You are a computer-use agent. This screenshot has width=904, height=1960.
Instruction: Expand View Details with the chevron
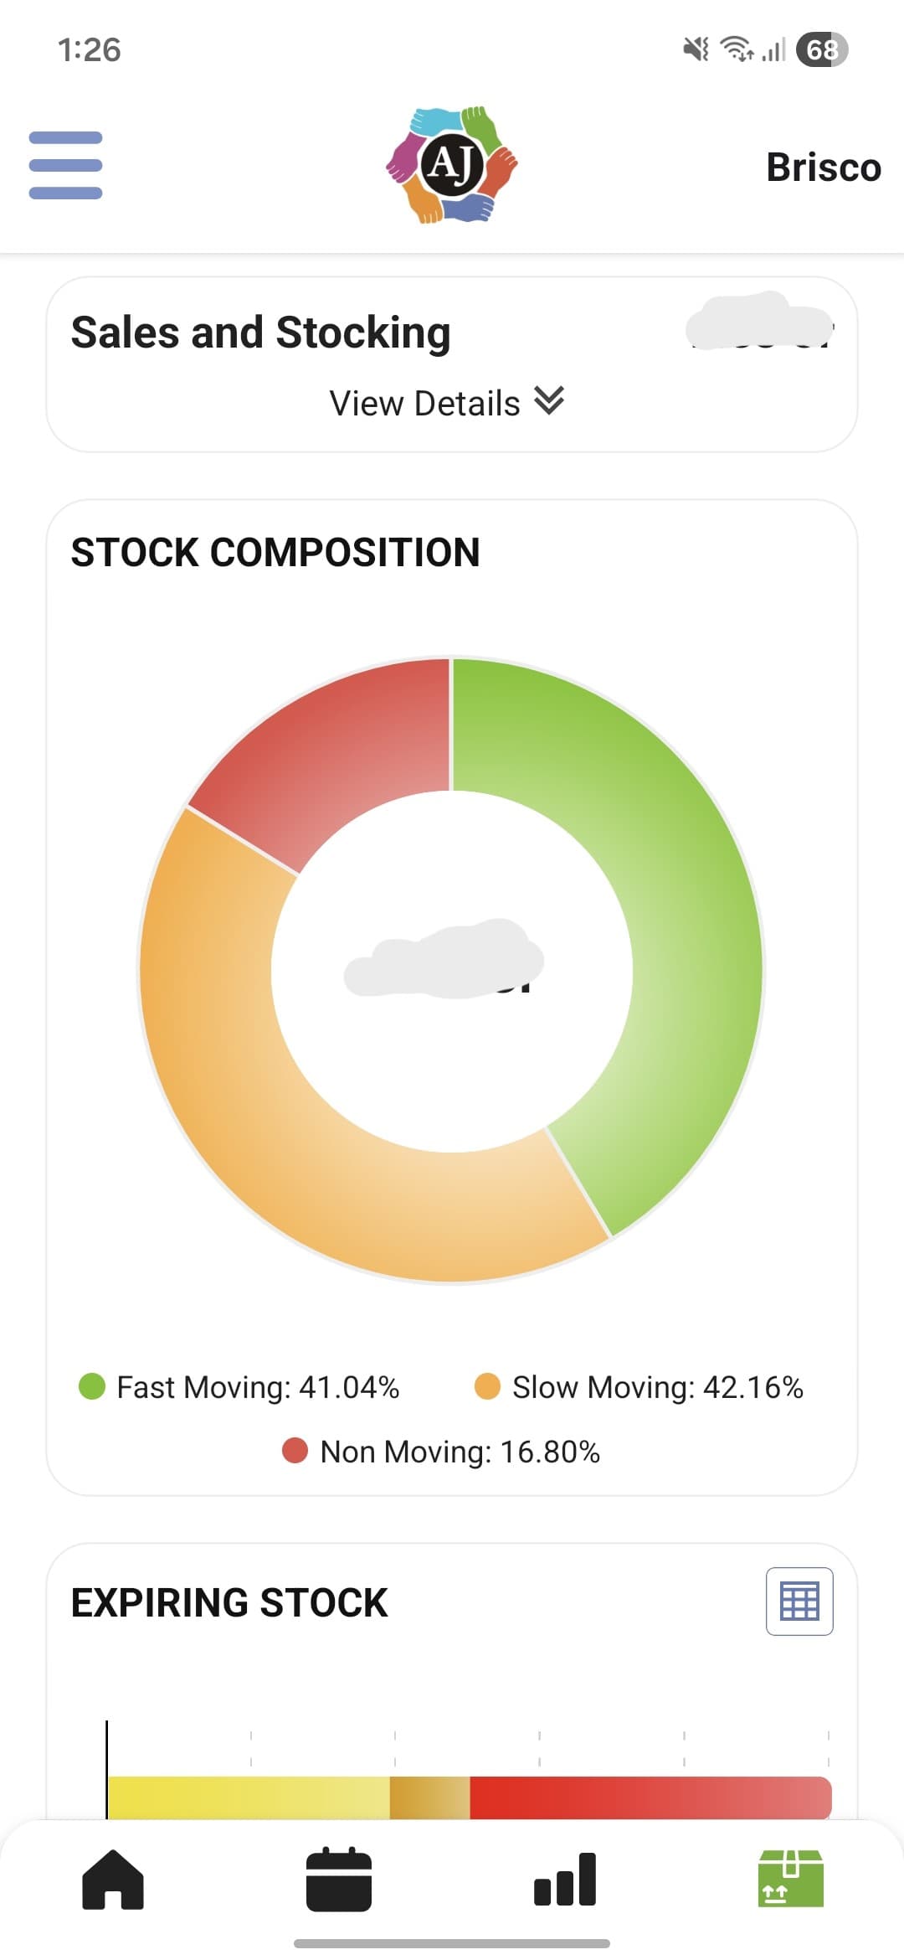548,402
